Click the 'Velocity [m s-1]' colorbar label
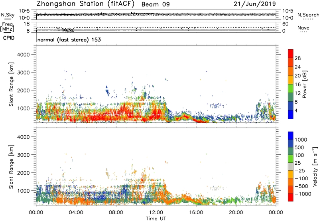This screenshot has height=221, width=319. [315, 166]
